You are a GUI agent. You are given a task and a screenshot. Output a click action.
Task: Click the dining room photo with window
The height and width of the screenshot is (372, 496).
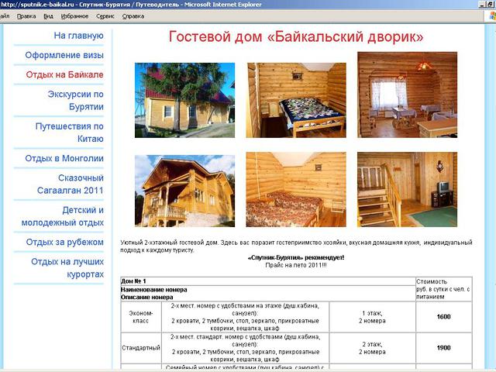point(408,95)
